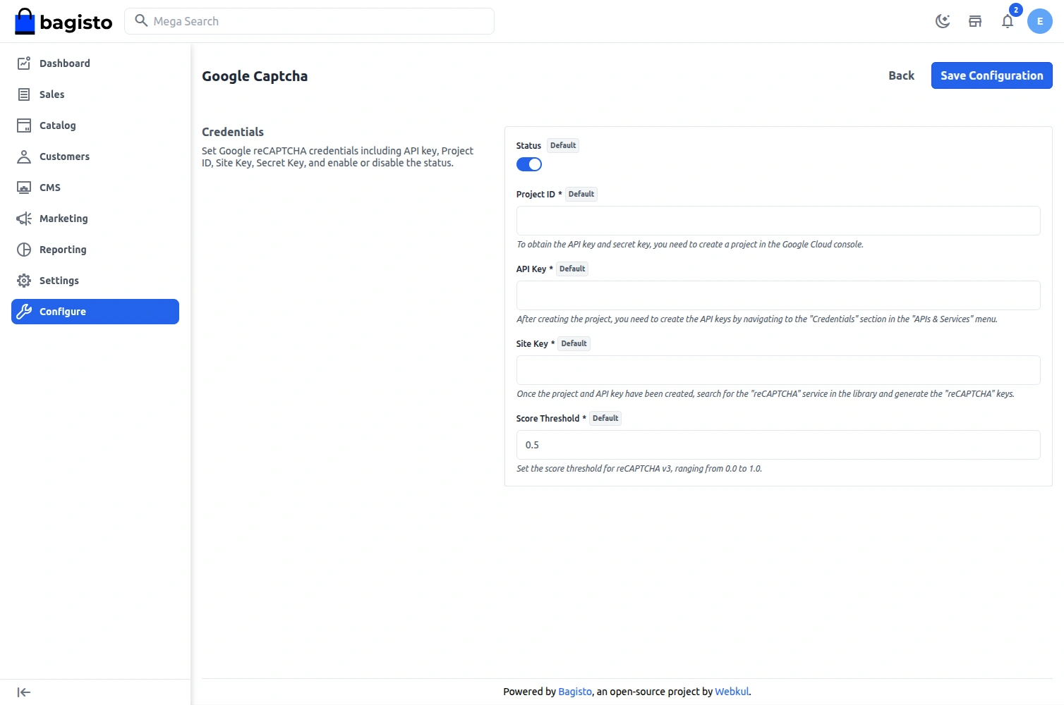Select Configure in the sidebar

(x=95, y=312)
